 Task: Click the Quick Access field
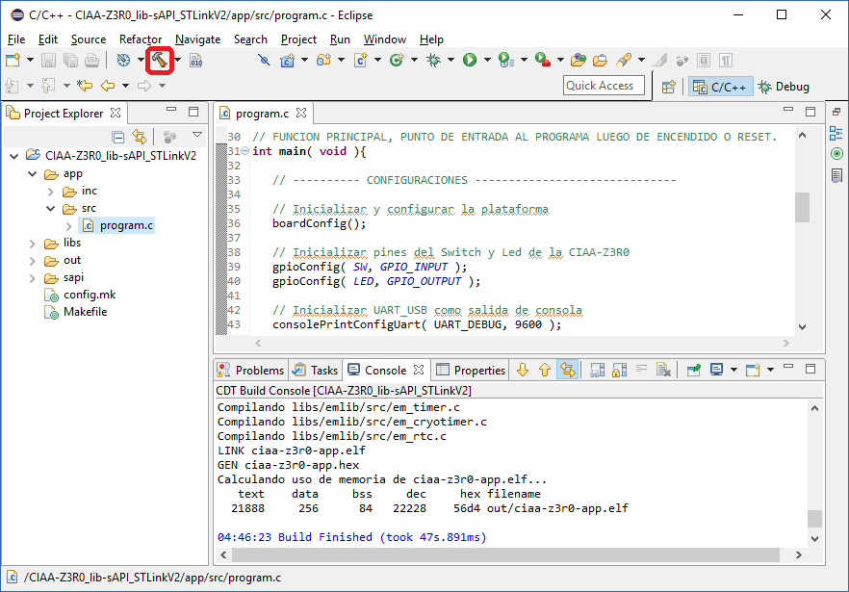604,86
